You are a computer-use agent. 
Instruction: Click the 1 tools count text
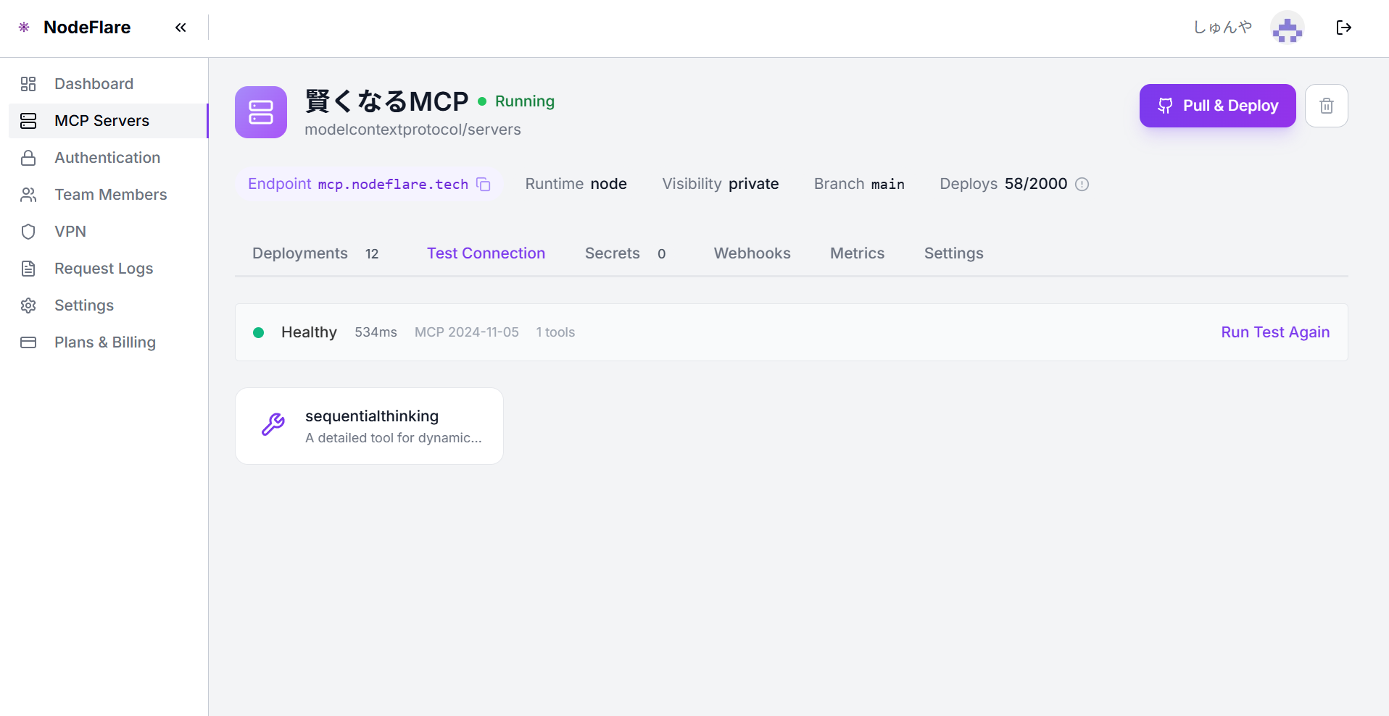(x=555, y=332)
